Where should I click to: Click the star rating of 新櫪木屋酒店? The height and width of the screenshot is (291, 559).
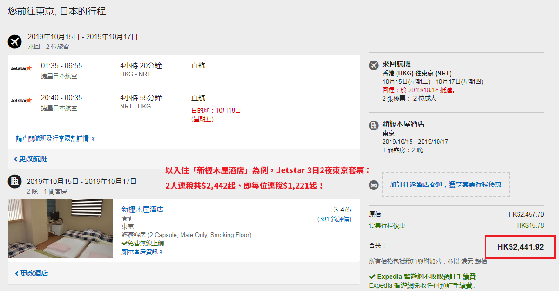tap(127, 218)
